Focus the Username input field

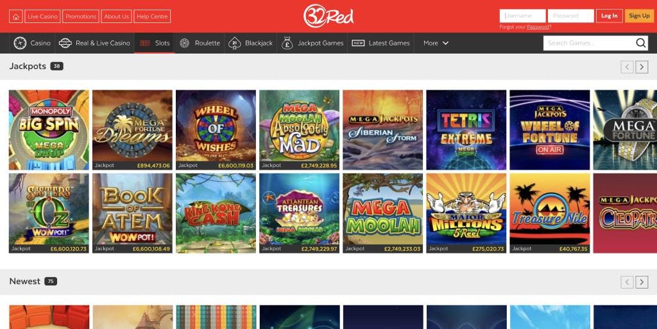click(522, 16)
